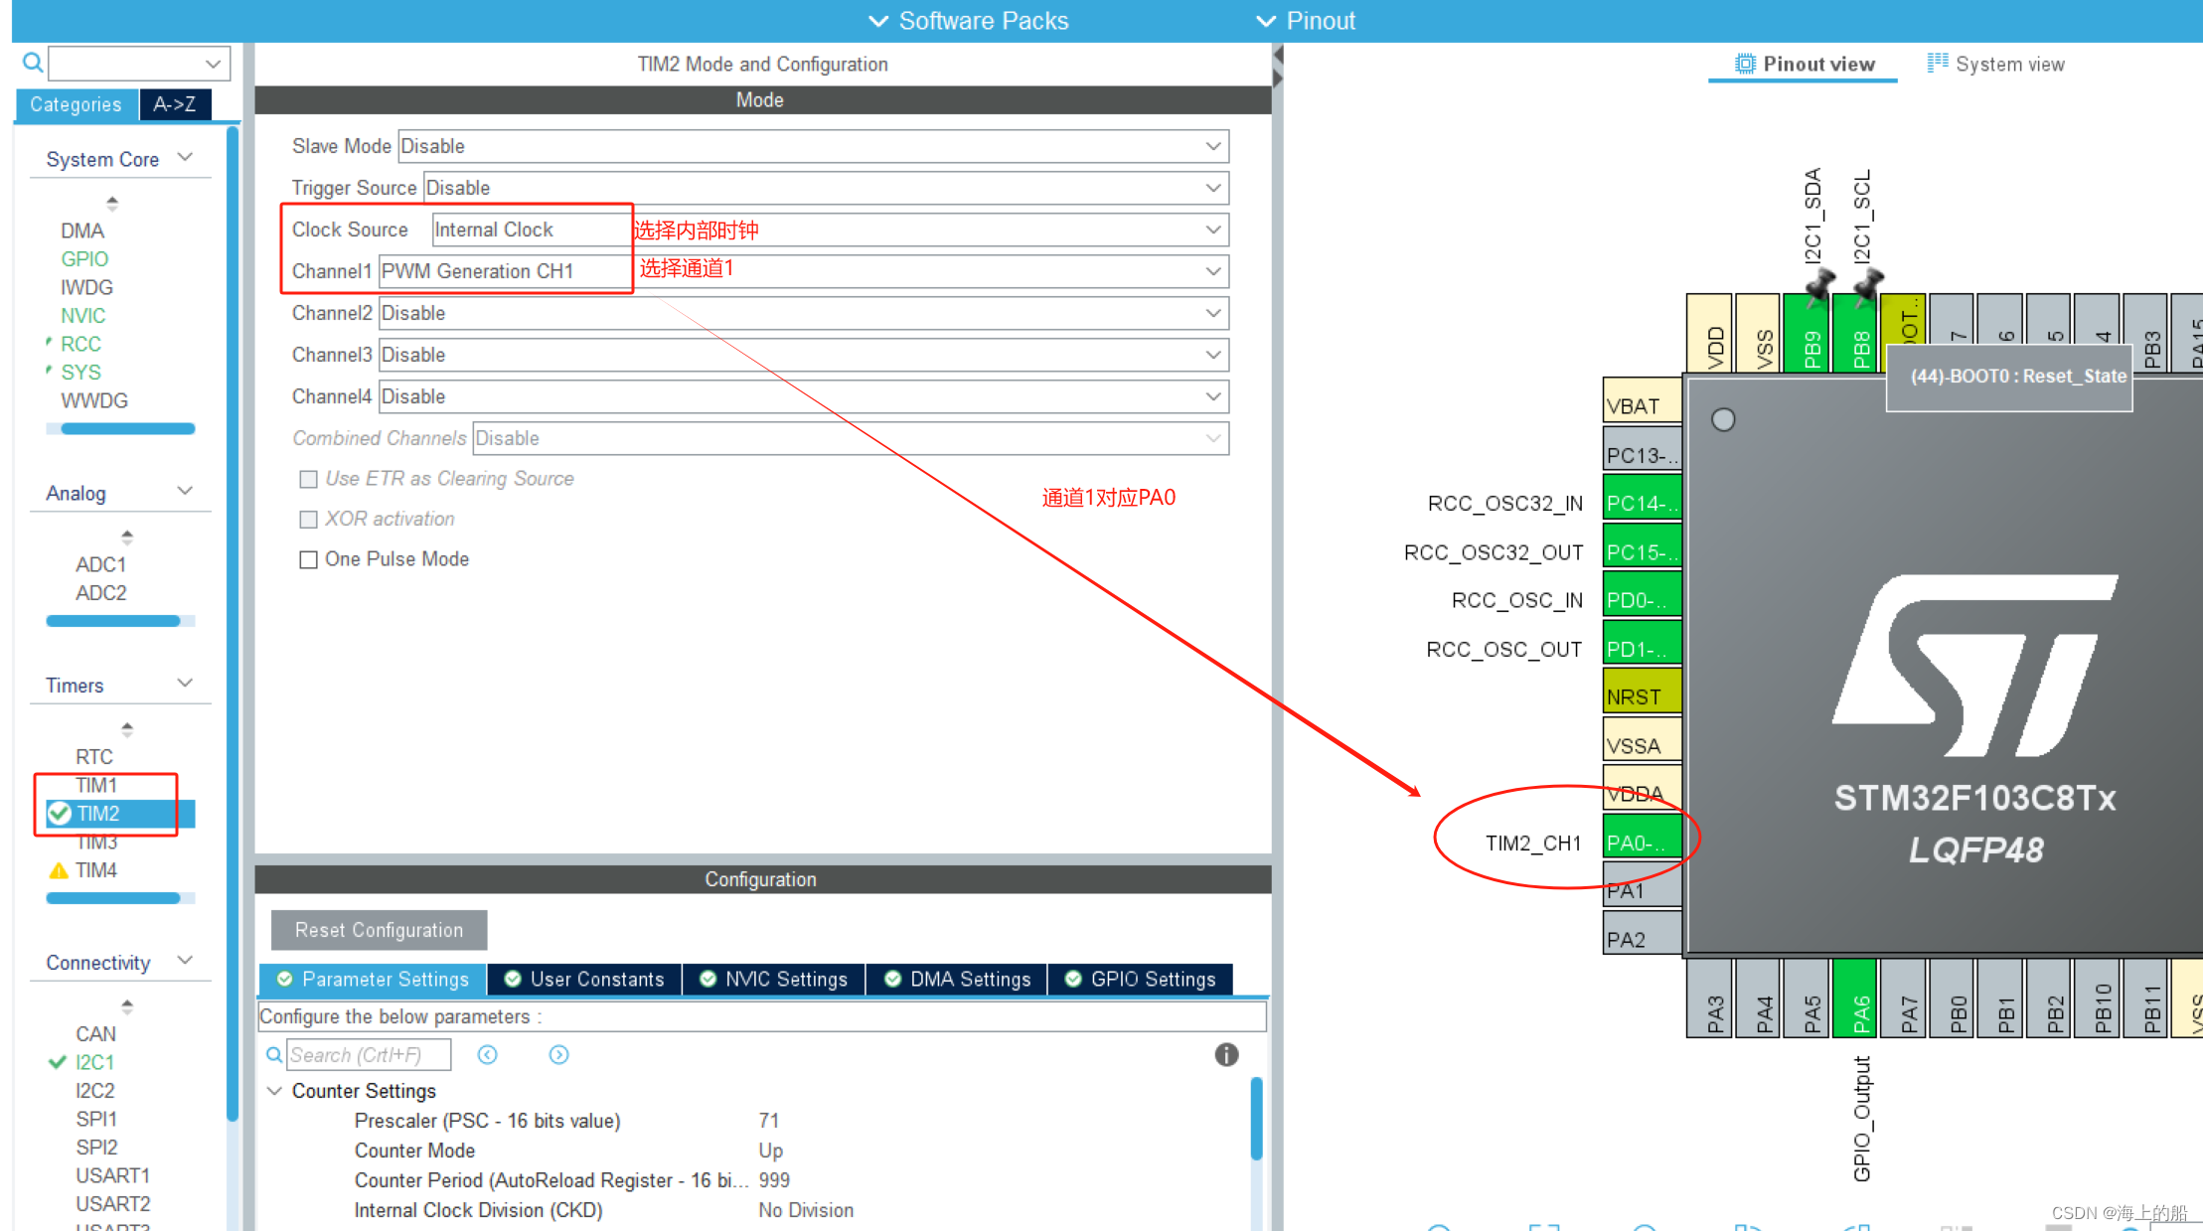2203x1231 pixels.
Task: Switch to the GPIO Settings tab
Action: [1140, 979]
